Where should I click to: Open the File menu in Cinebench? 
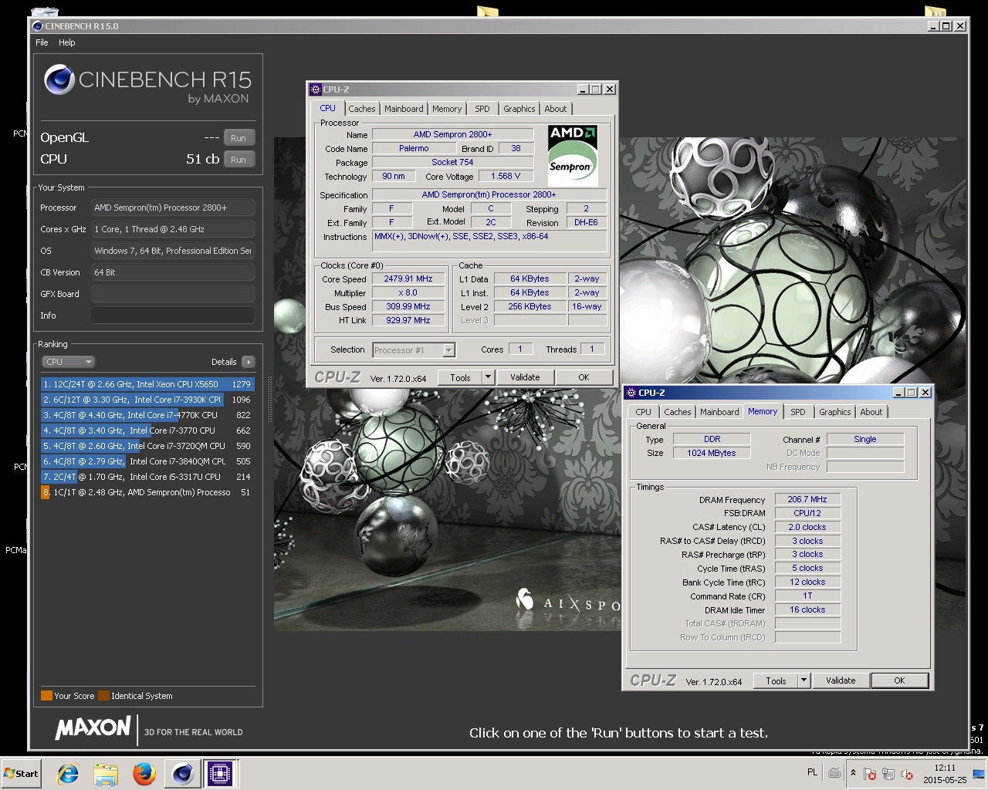point(42,42)
